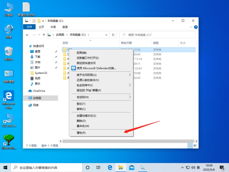Click 本地磁盘 (C:) breadcrumb segment

pos(78,35)
